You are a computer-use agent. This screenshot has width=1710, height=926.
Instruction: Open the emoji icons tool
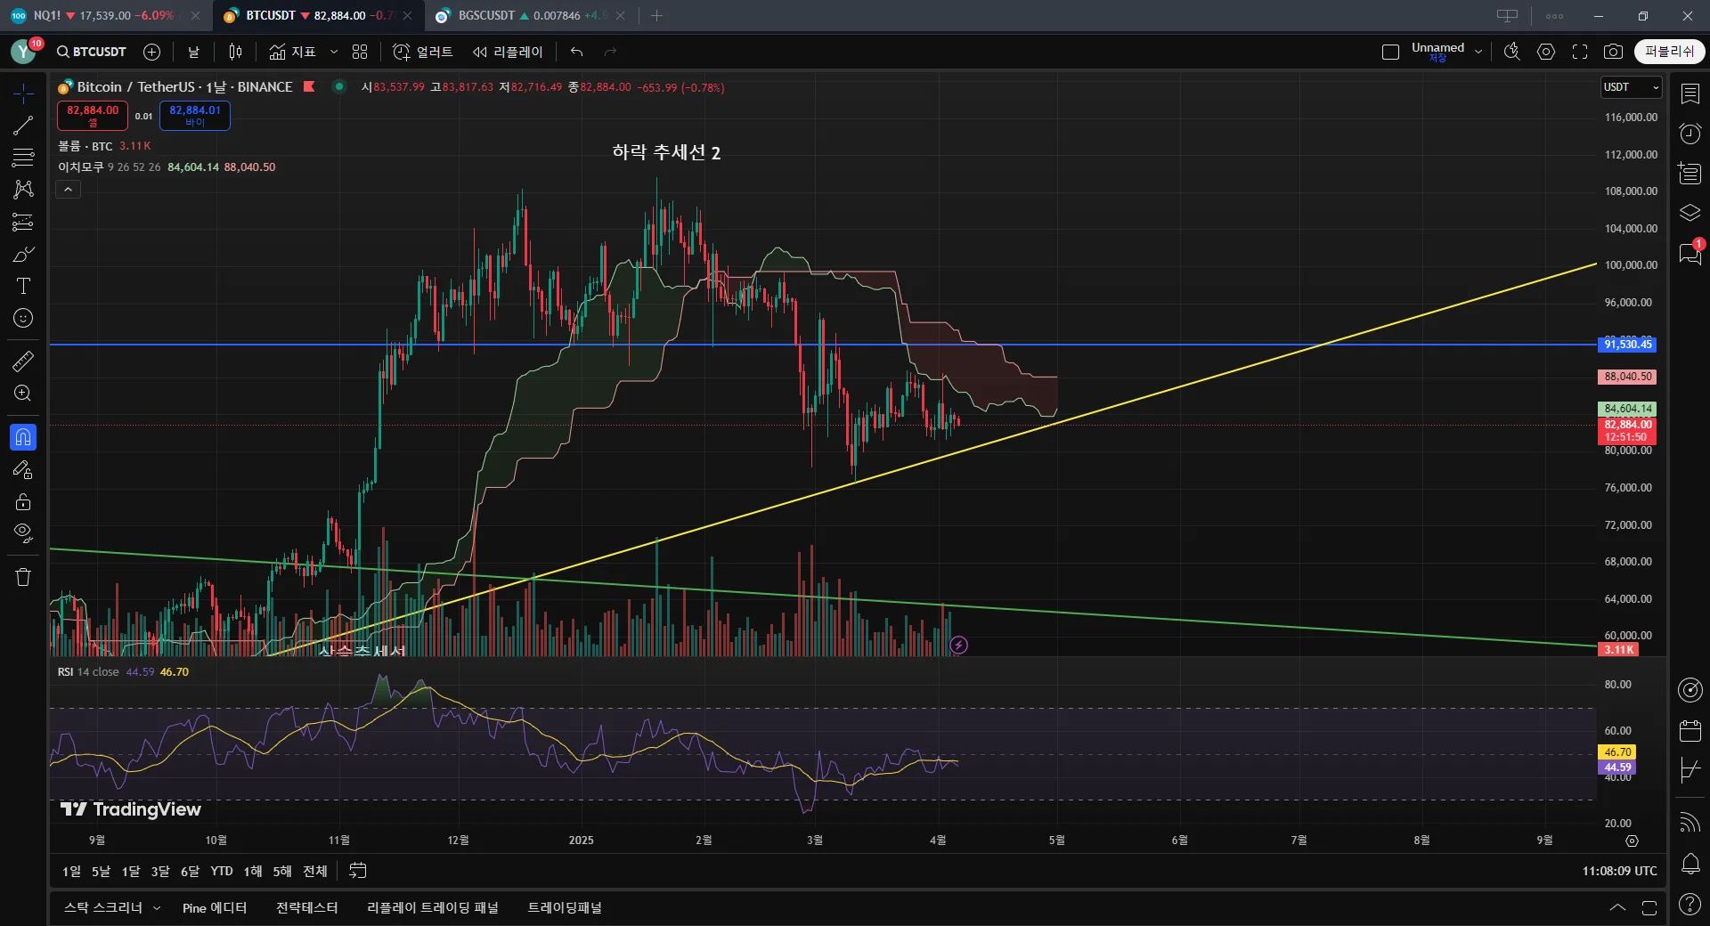tap(23, 318)
